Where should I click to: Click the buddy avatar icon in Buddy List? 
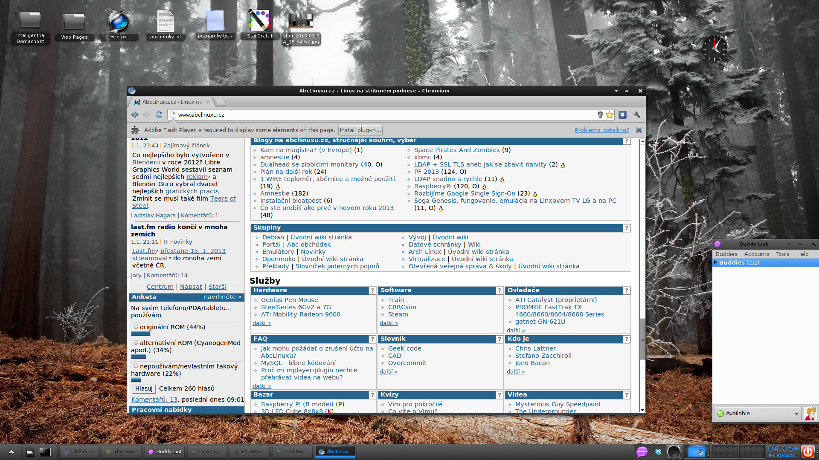click(810, 413)
